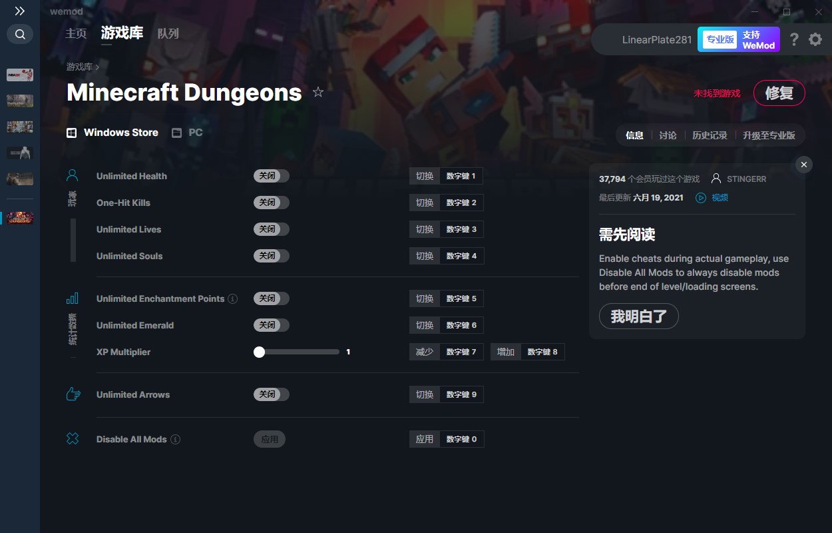Viewport: 832px width, 533px height.
Task: Toggle Unlimited Souls switch
Action: (x=272, y=256)
